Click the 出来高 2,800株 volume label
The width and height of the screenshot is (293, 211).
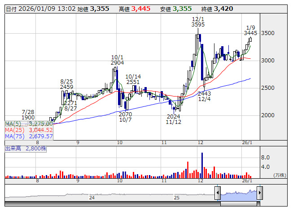pyautogui.click(x=26, y=147)
